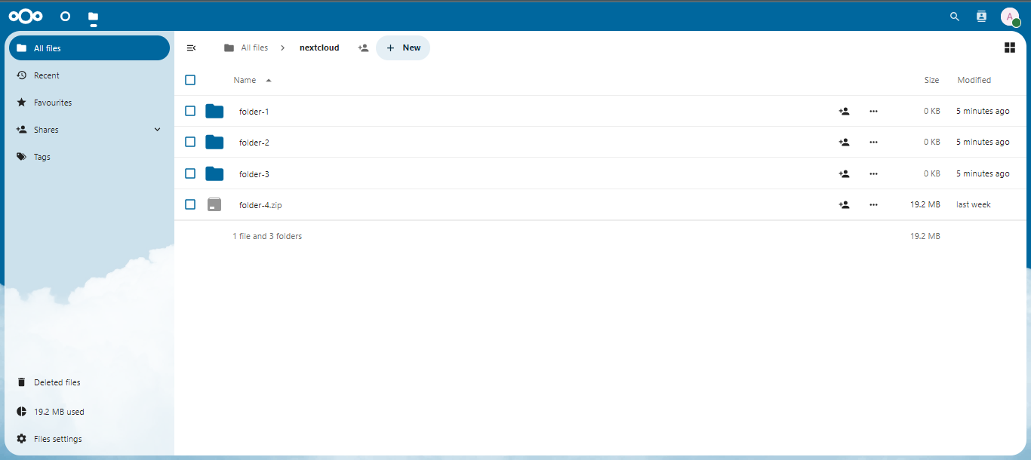Toggle the select all files checkbox
Screen dimensions: 1031x460
pos(190,80)
